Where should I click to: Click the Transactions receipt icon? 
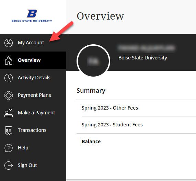[x=9, y=131]
